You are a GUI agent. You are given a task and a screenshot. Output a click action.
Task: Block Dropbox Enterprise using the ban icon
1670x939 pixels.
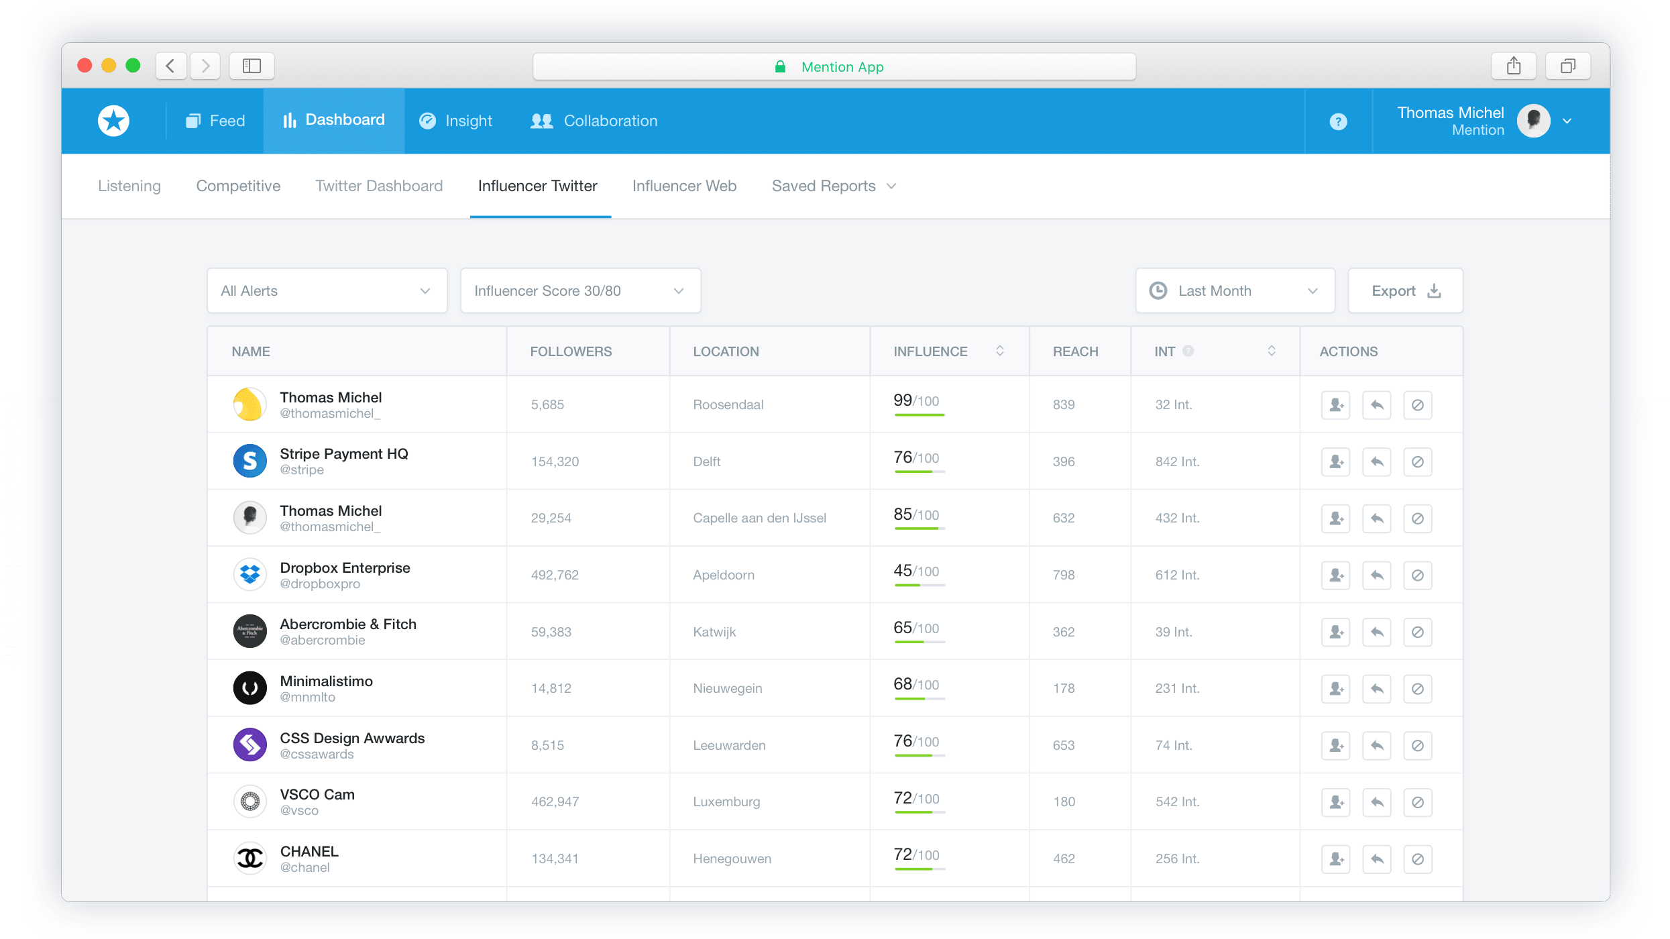[1417, 575]
